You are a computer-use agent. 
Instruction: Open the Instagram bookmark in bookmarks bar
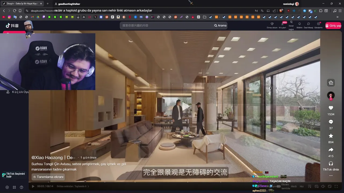(9, 17)
